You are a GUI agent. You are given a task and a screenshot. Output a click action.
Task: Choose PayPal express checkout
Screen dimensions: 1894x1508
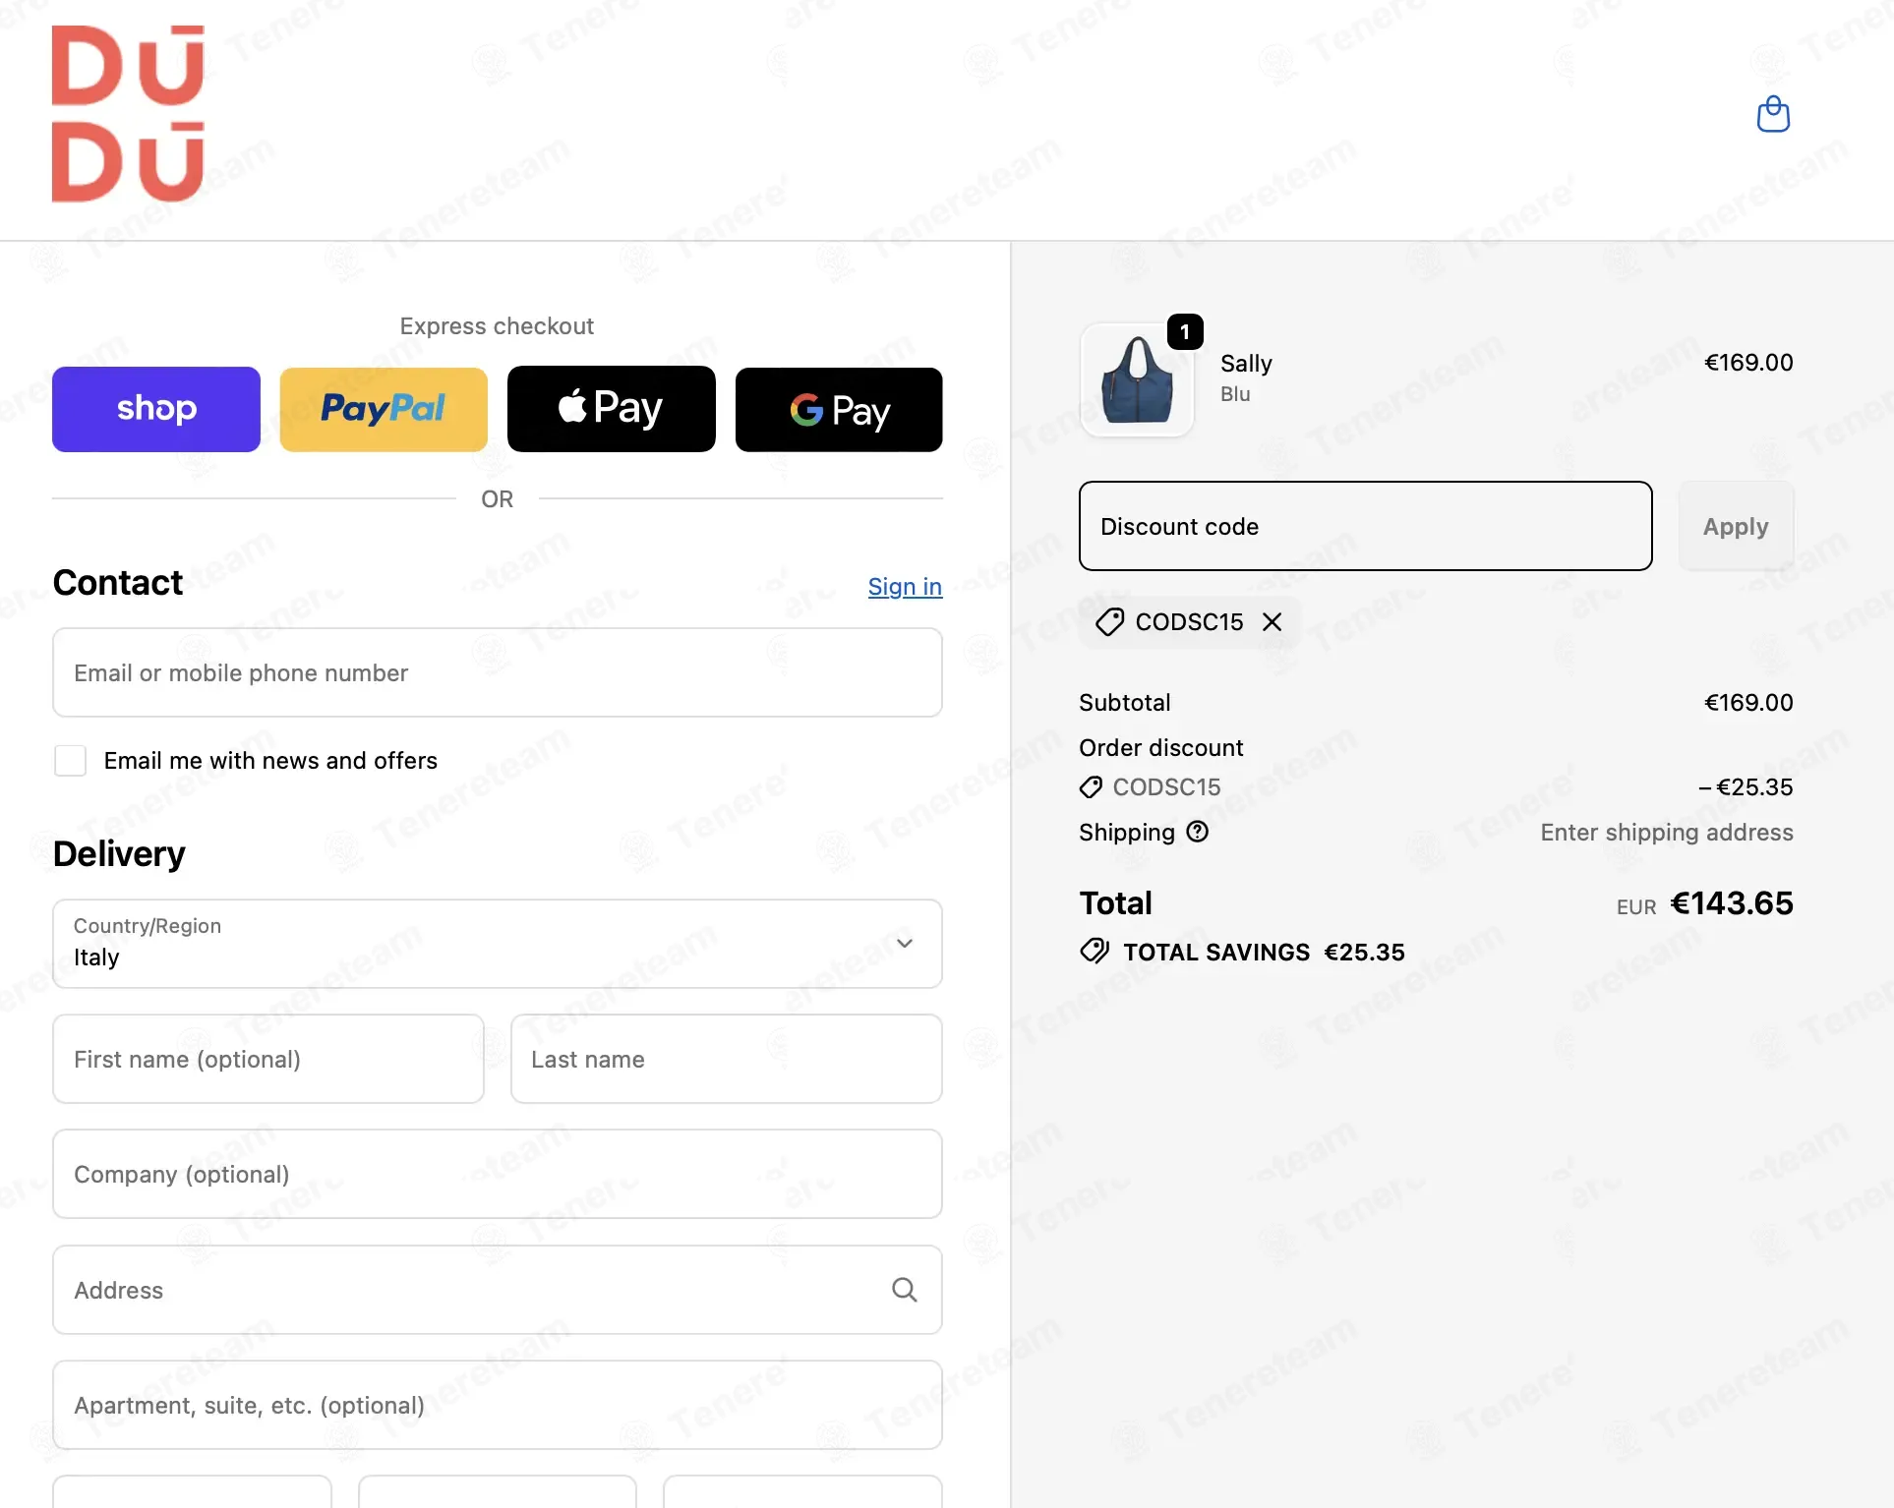tap(384, 409)
